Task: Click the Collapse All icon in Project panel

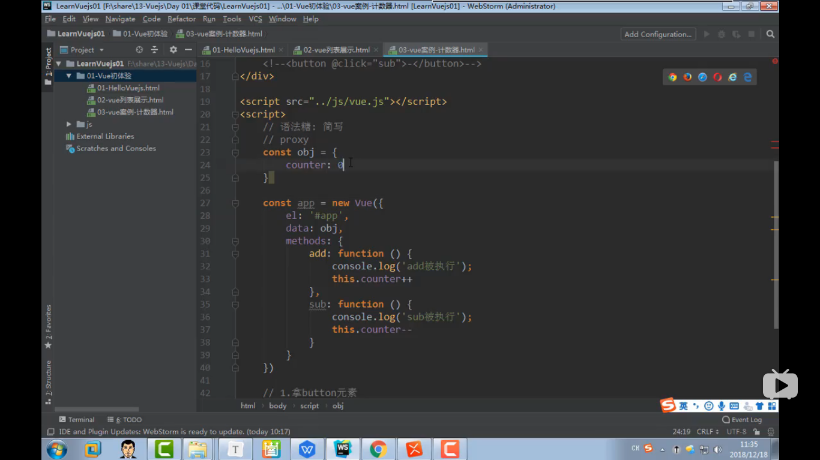Action: [154, 50]
